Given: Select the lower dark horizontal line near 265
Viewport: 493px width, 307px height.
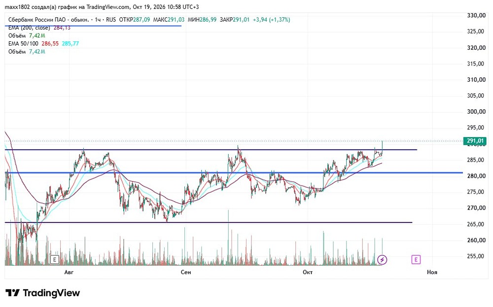Looking at the screenshot, I should tap(208, 222).
